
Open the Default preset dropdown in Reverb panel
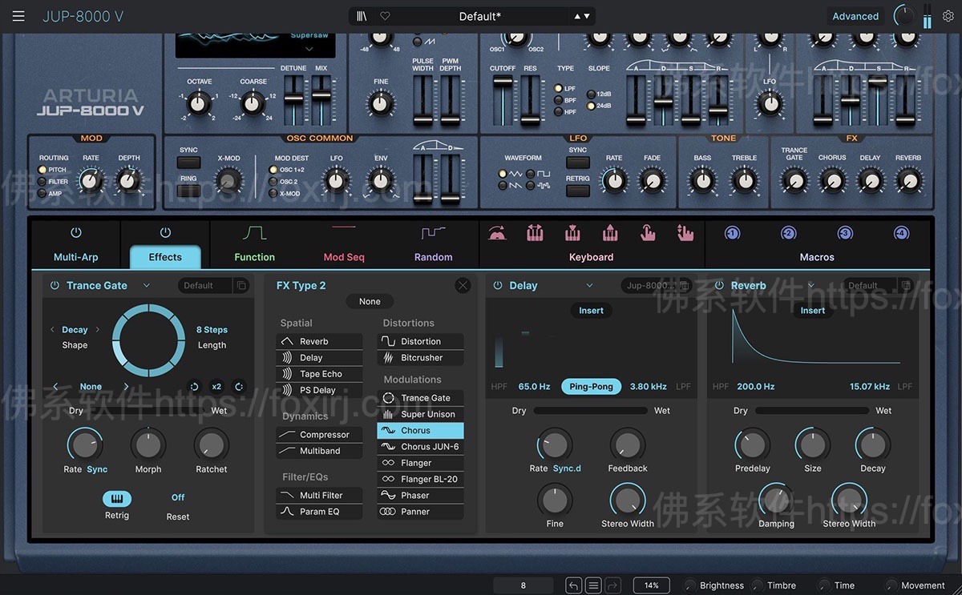[x=865, y=285]
